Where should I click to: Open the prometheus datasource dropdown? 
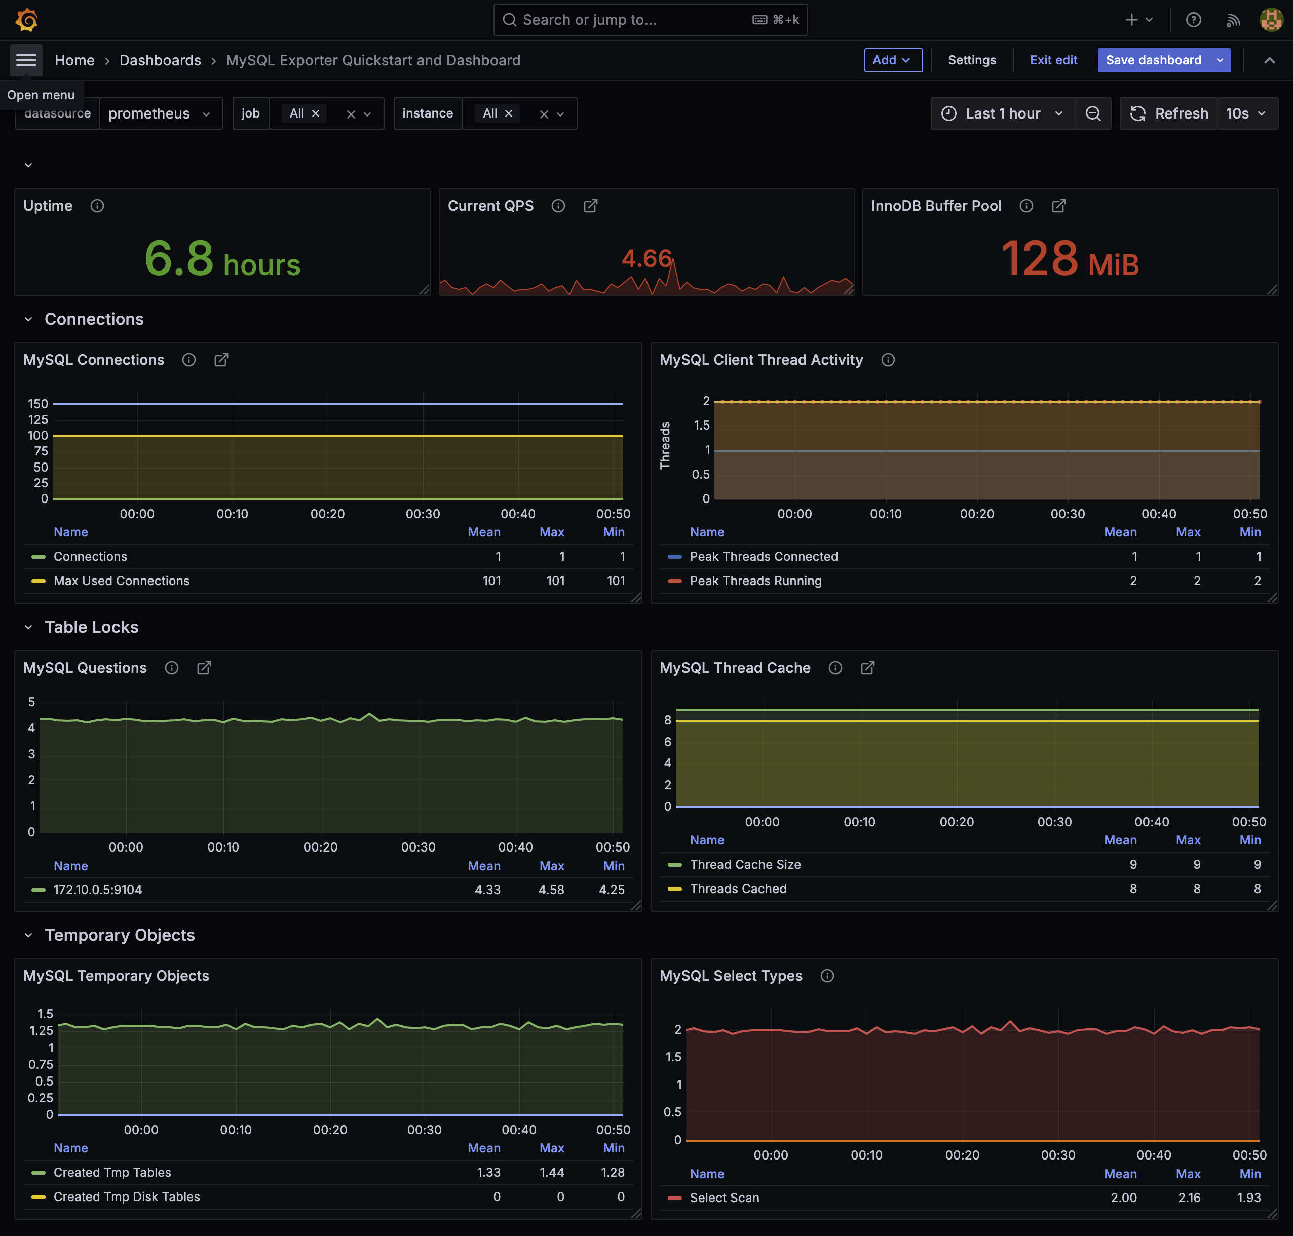[x=161, y=113]
